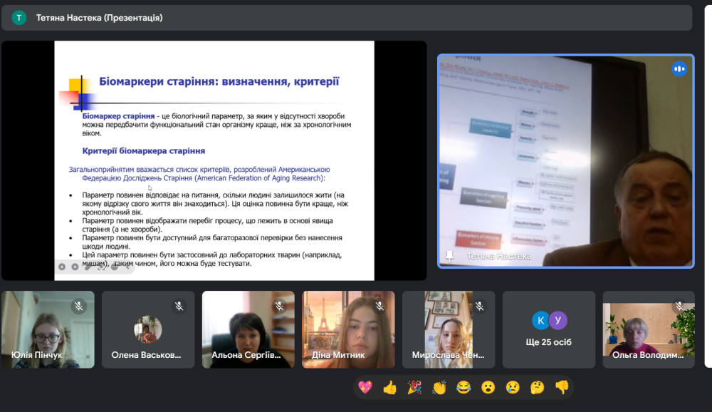Select Альона Сергіїв participant video tile
Image resolution: width=712 pixels, height=412 pixels.
248,330
